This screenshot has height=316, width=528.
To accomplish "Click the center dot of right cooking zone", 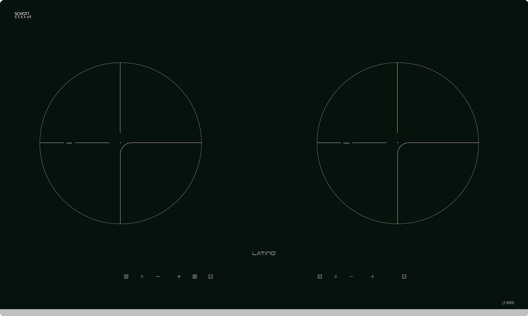I will (x=397, y=143).
